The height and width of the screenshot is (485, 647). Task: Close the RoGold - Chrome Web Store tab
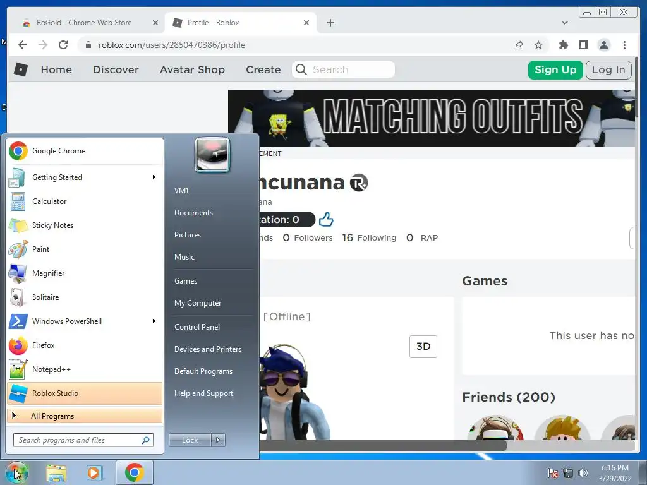pyautogui.click(x=155, y=23)
